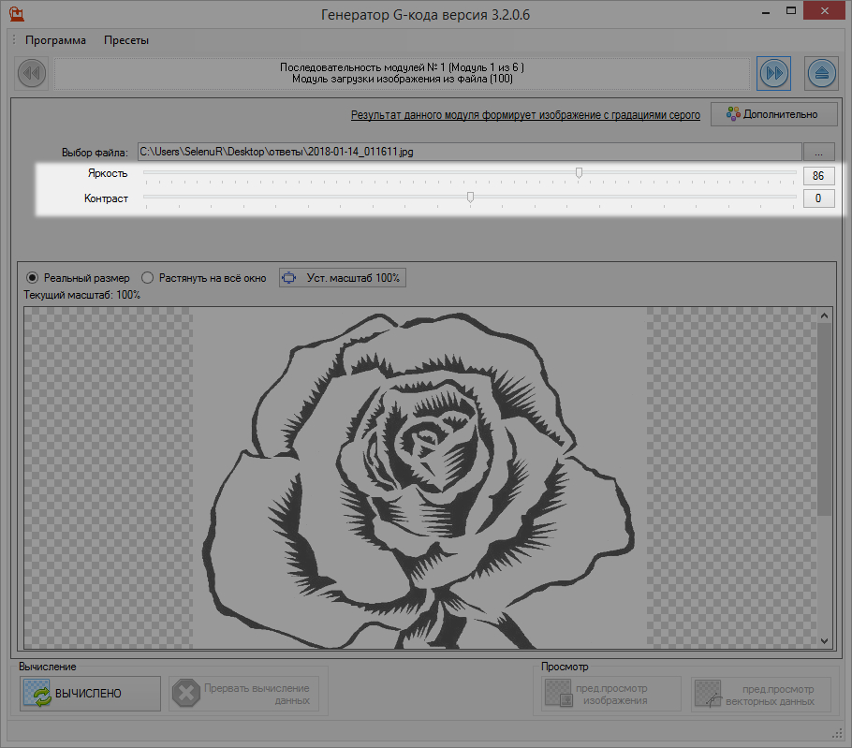
Task: Click the rose image in the preview
Action: tap(419, 478)
